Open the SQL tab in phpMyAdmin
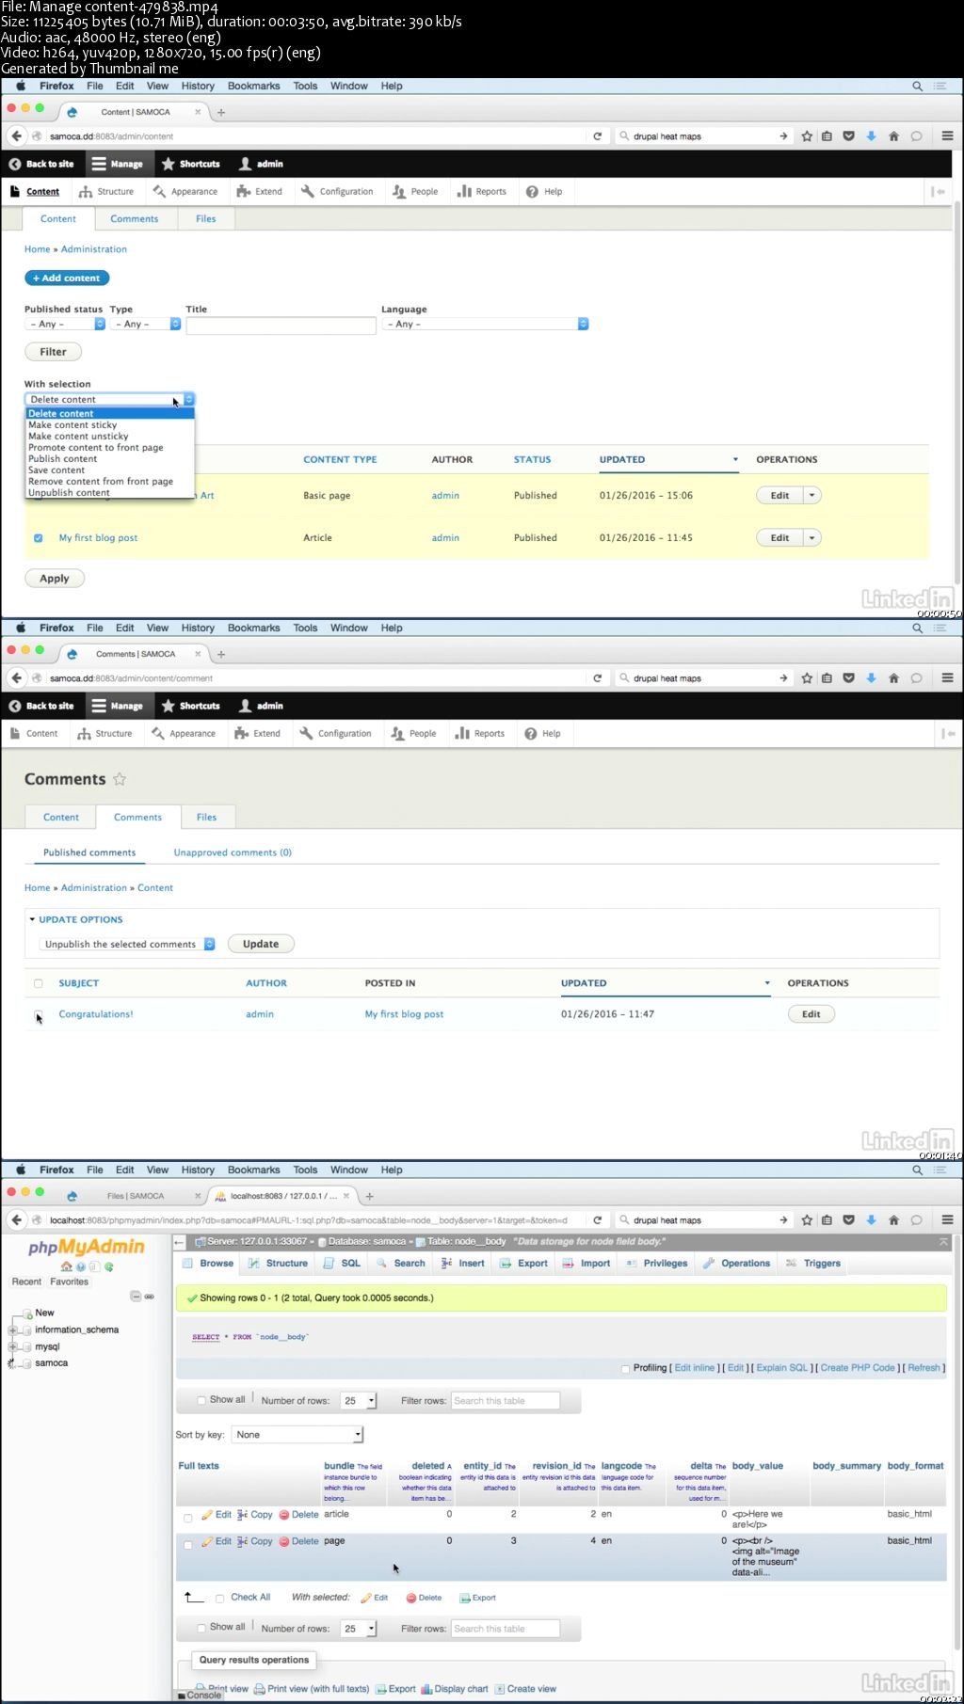 343,1264
